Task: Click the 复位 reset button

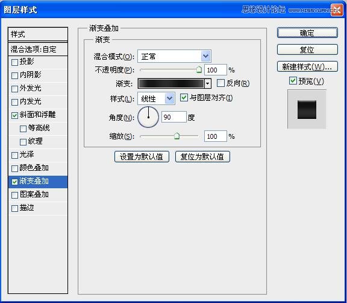Action: [x=307, y=49]
